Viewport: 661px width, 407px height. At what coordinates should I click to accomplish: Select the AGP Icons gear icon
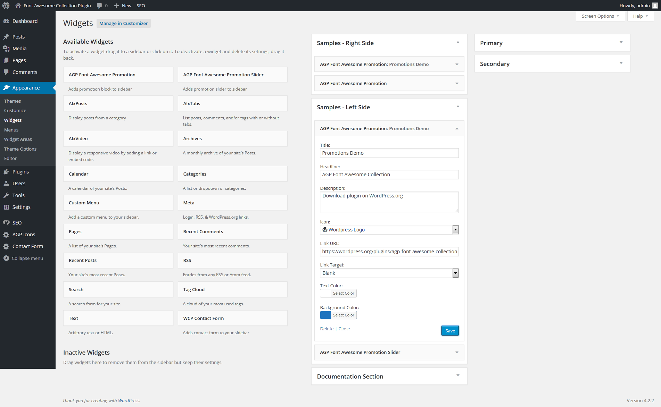(6, 234)
